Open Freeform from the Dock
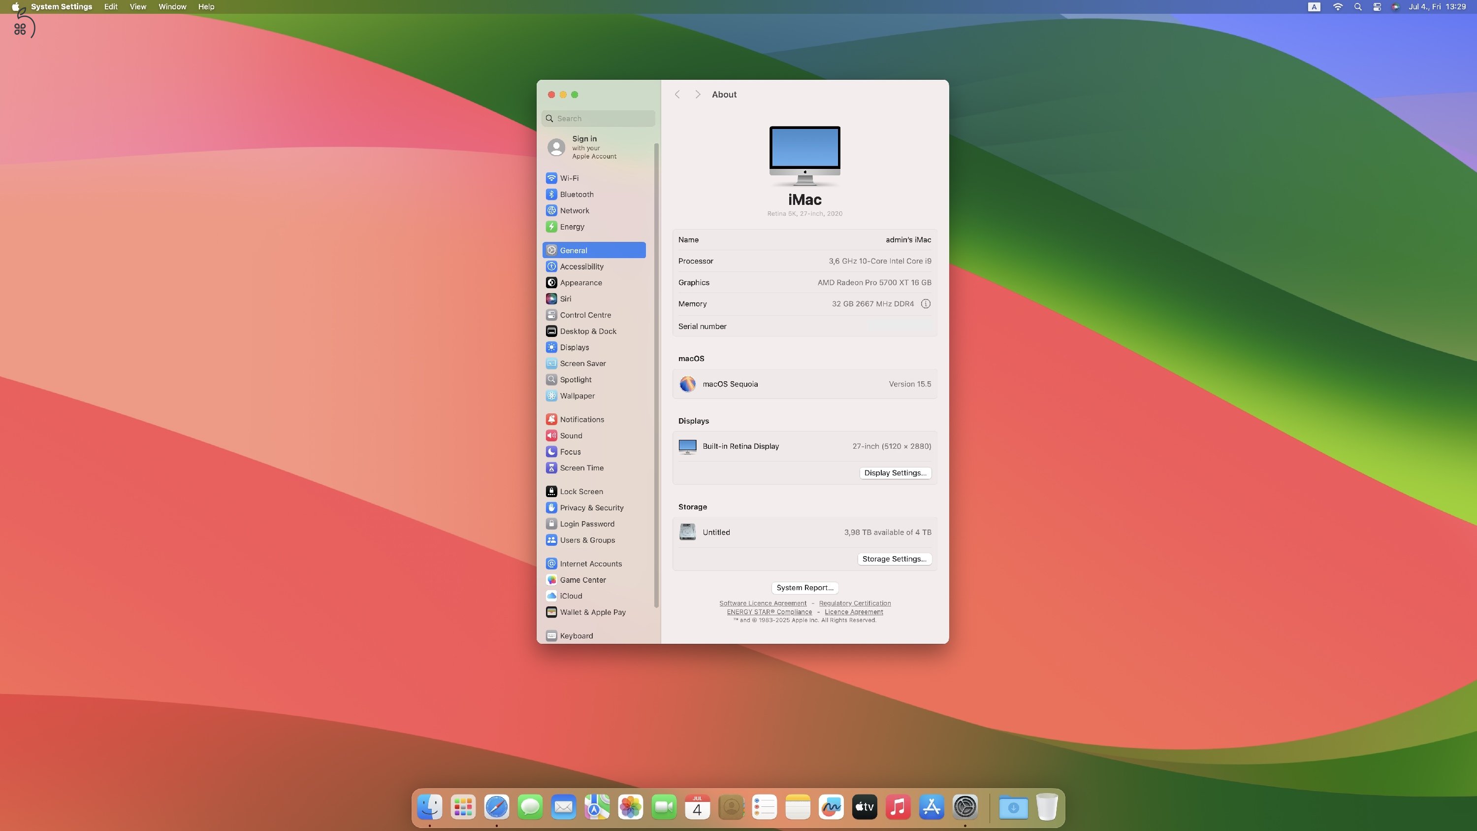Screen dimensions: 1477x831 832,807
